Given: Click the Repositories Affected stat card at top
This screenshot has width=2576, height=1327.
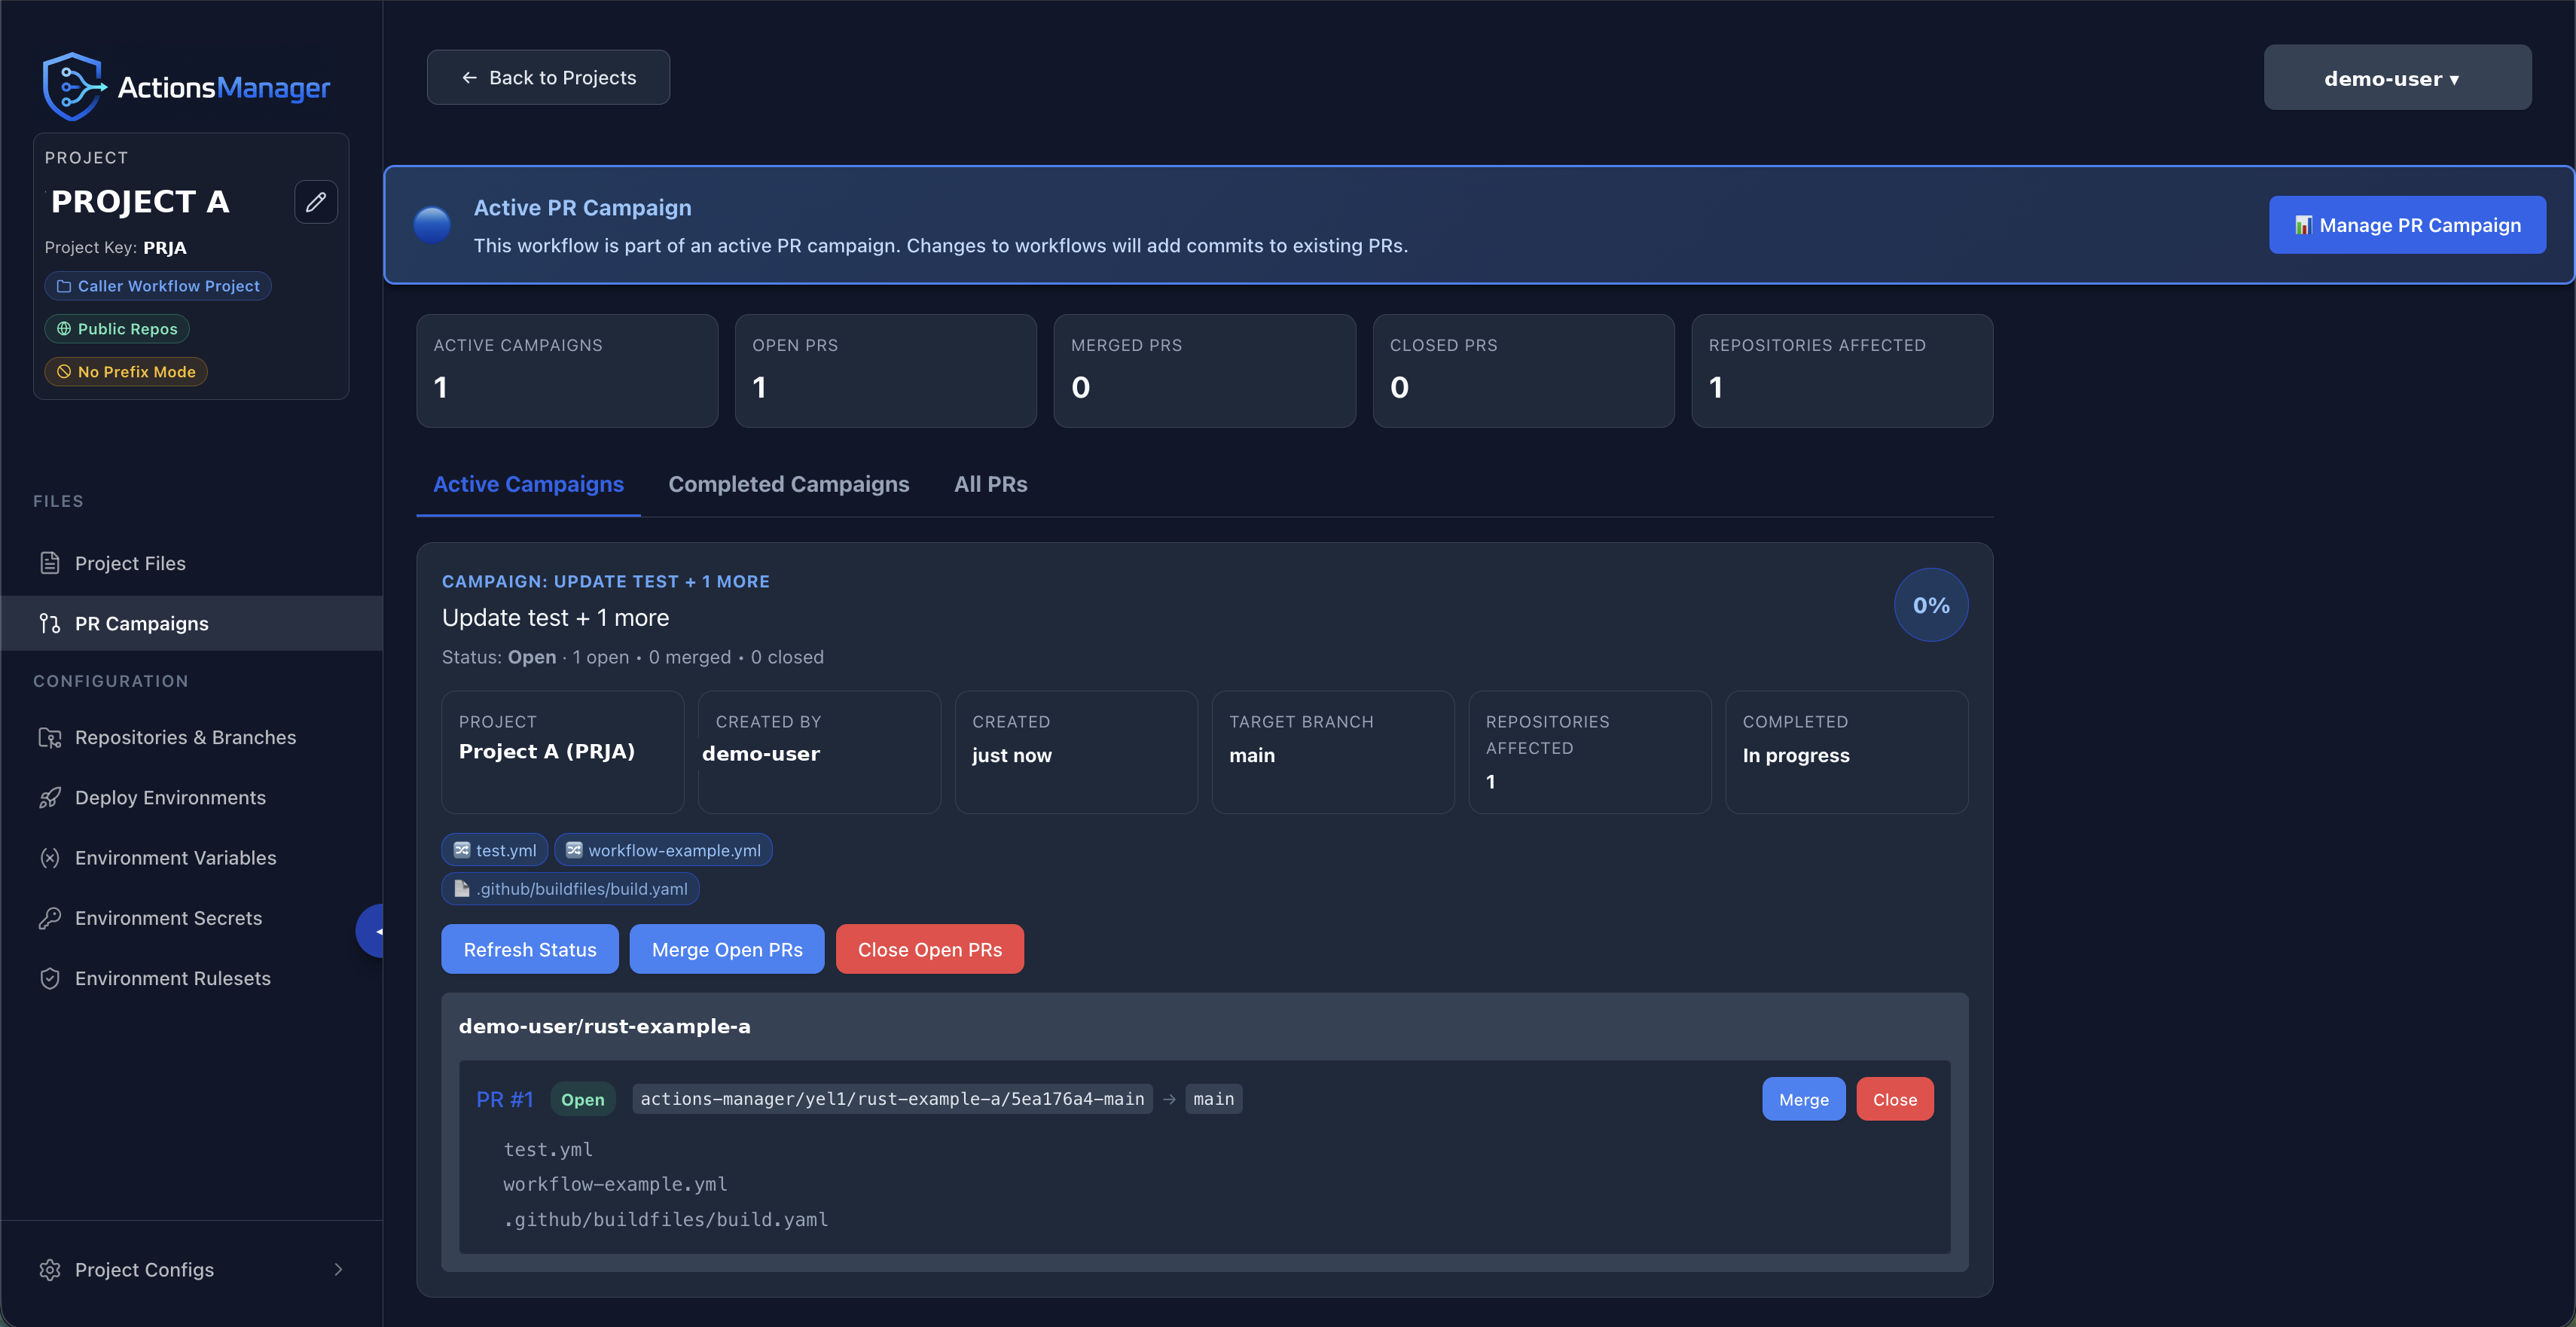Looking at the screenshot, I should coord(1842,371).
